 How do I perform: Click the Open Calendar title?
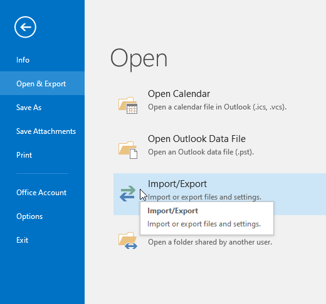click(179, 94)
